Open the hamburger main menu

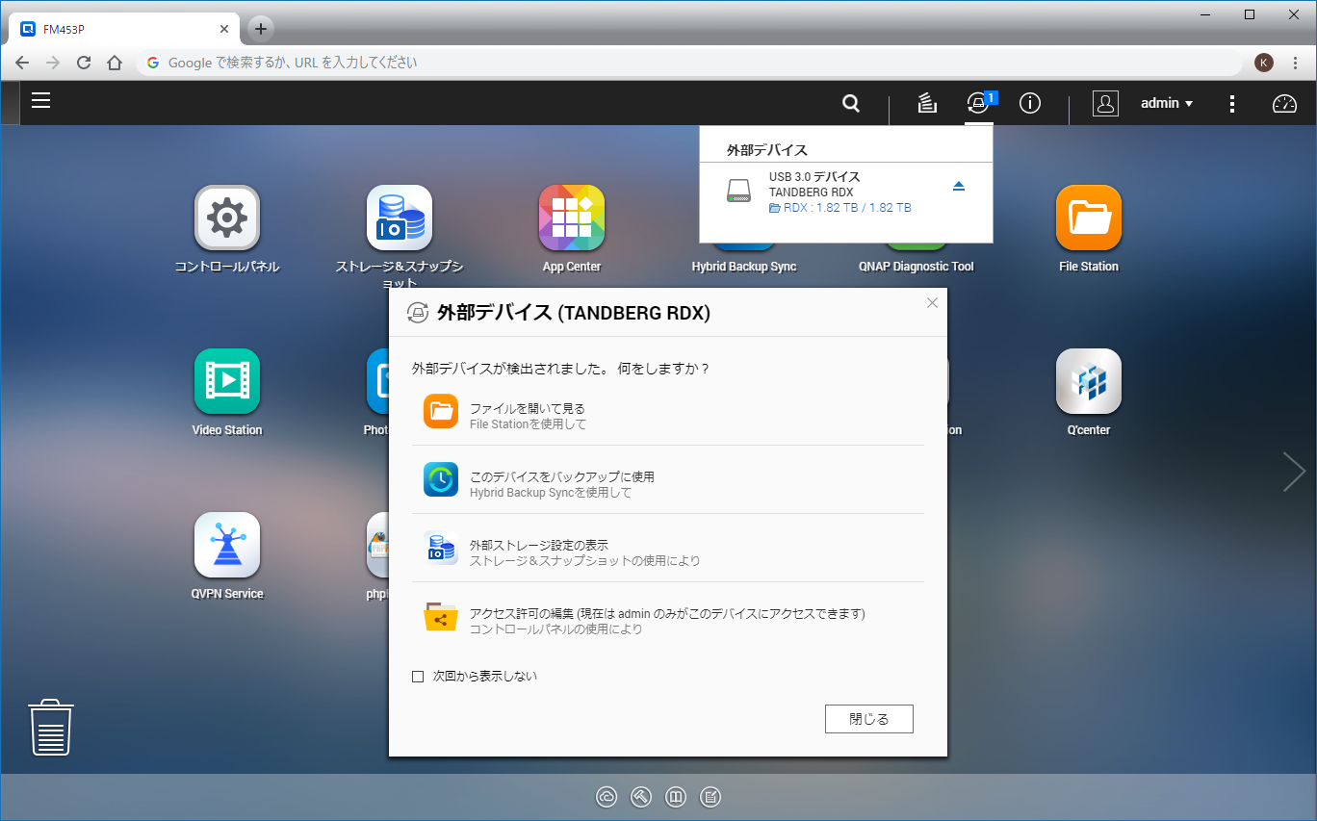[x=40, y=101]
